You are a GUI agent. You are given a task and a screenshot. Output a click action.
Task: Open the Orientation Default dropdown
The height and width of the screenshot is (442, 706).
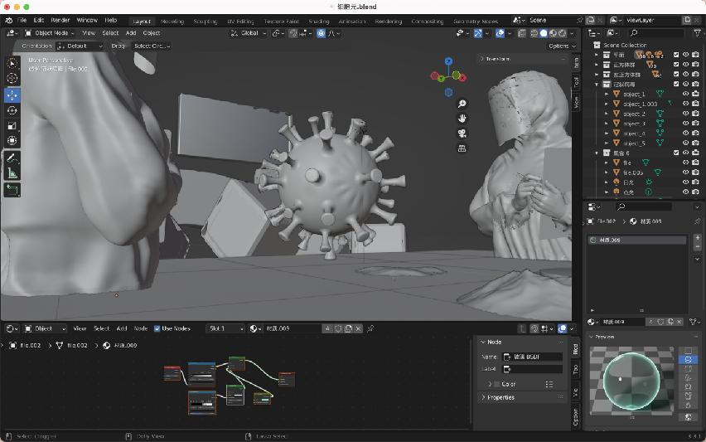click(80, 46)
